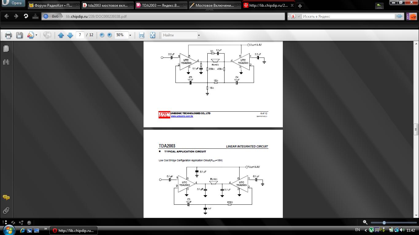Close the active lib.chipdip.ru tab
The image size is (419, 235).
(x=292, y=6)
